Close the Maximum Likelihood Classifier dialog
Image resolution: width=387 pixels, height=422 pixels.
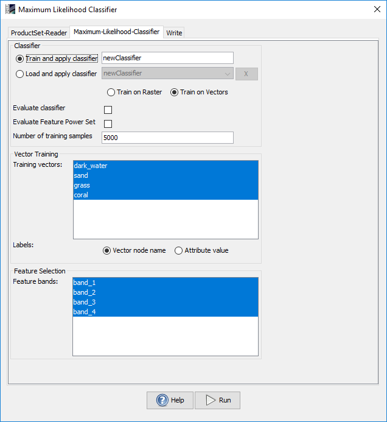click(x=377, y=9)
